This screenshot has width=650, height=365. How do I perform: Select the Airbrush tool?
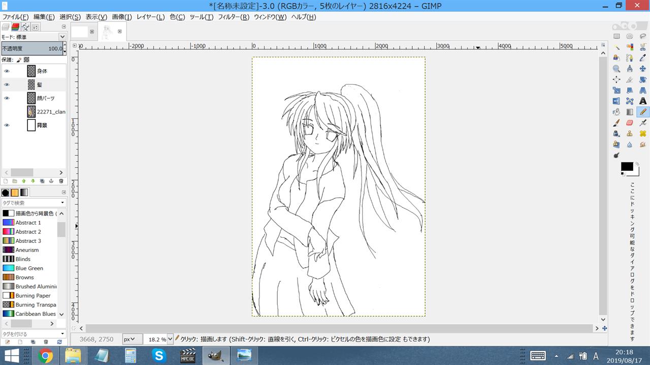[643, 123]
